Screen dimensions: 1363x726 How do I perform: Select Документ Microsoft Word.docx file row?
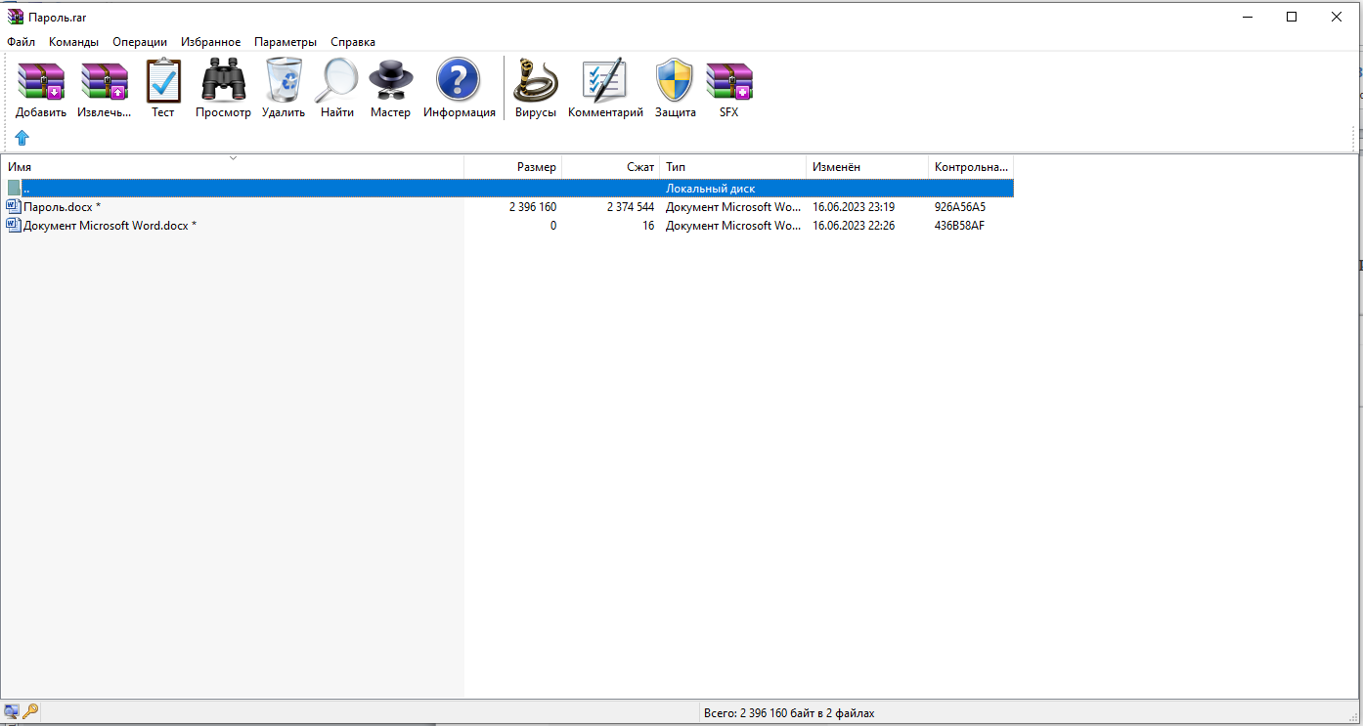pyautogui.click(x=507, y=226)
